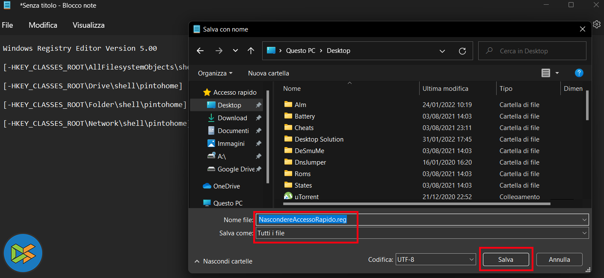Collapse folders with Nascondi cartelle
Viewport: 604px width, 278px height.
[x=223, y=261]
